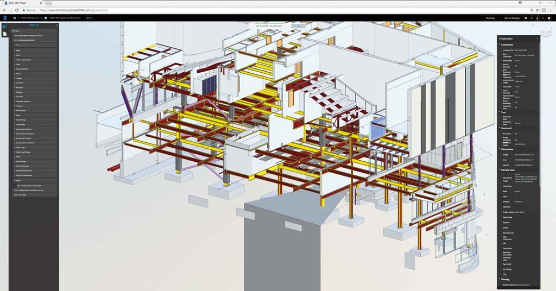The image size is (556, 291).
Task: Click the ViewCube in the viewer
Action: click(546, 31)
